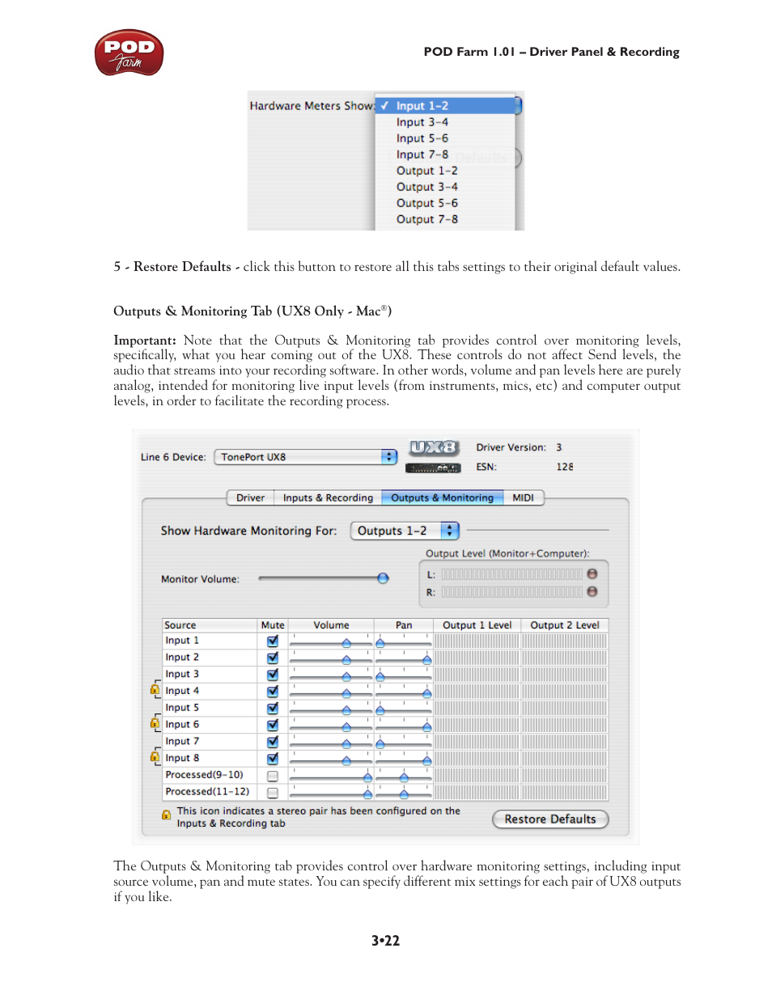The image size is (772, 999).
Task: Enable Mute for Processed(11-12)
Action: pyautogui.click(x=273, y=793)
